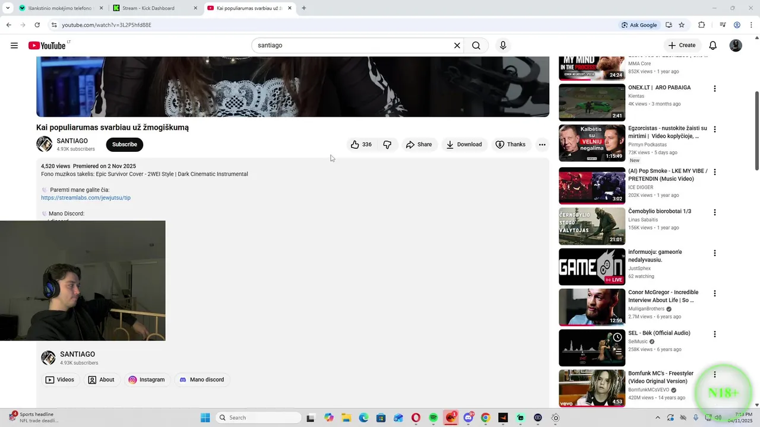Focus the URL address bar
760x427 pixels.
click(332, 25)
